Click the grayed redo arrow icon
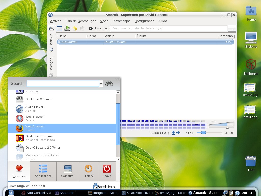Viewport: 261px width, 196px height. click(82, 28)
